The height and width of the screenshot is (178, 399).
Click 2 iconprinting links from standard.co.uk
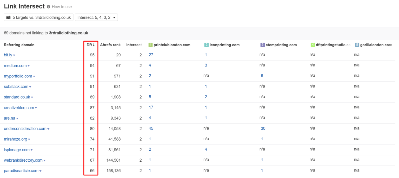(x=206, y=97)
